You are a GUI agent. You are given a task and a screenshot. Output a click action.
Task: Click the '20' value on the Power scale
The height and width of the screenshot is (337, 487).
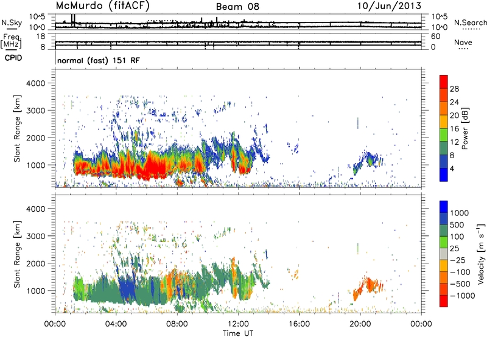(454, 116)
